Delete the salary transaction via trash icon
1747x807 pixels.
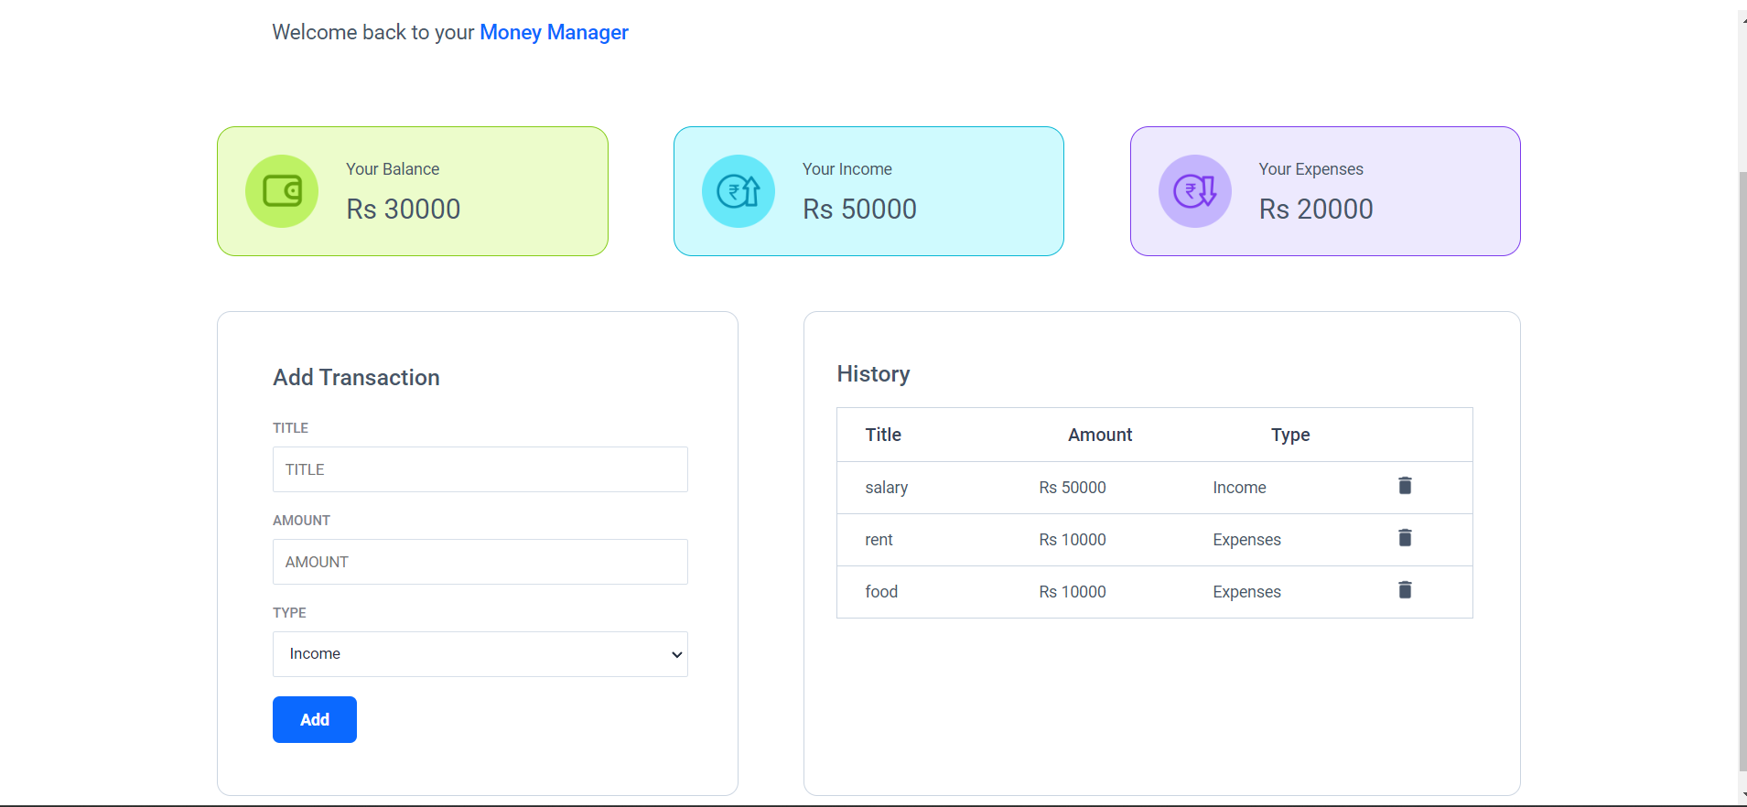[1405, 486]
